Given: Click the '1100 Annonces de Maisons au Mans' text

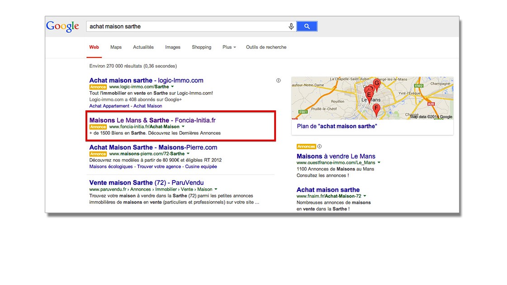Looking at the screenshot, I should (x=335, y=169).
